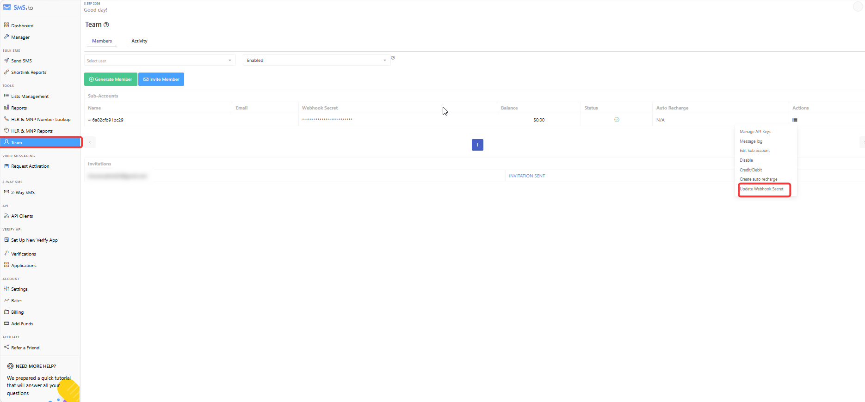Open Refer a Friend page
This screenshot has height=402, width=865.
pos(25,348)
